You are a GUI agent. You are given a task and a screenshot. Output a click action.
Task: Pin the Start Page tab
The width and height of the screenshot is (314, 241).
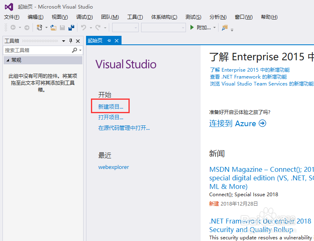pyautogui.click(x=109, y=41)
